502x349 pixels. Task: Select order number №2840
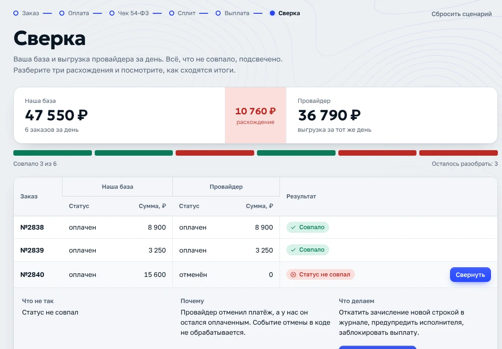pos(32,275)
